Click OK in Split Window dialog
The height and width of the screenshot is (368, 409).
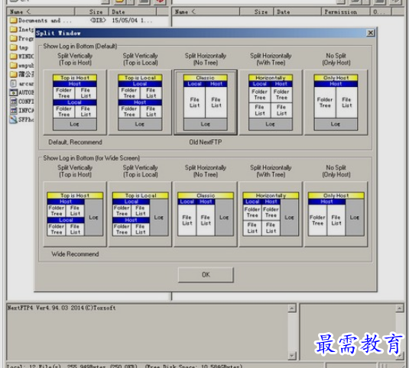206,275
